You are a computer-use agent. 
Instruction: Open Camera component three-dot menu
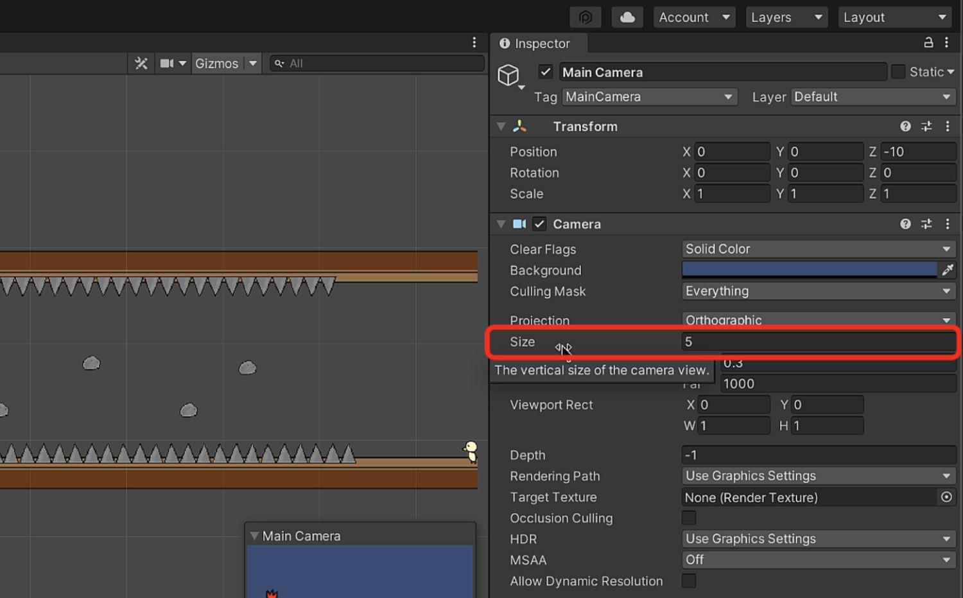(948, 224)
